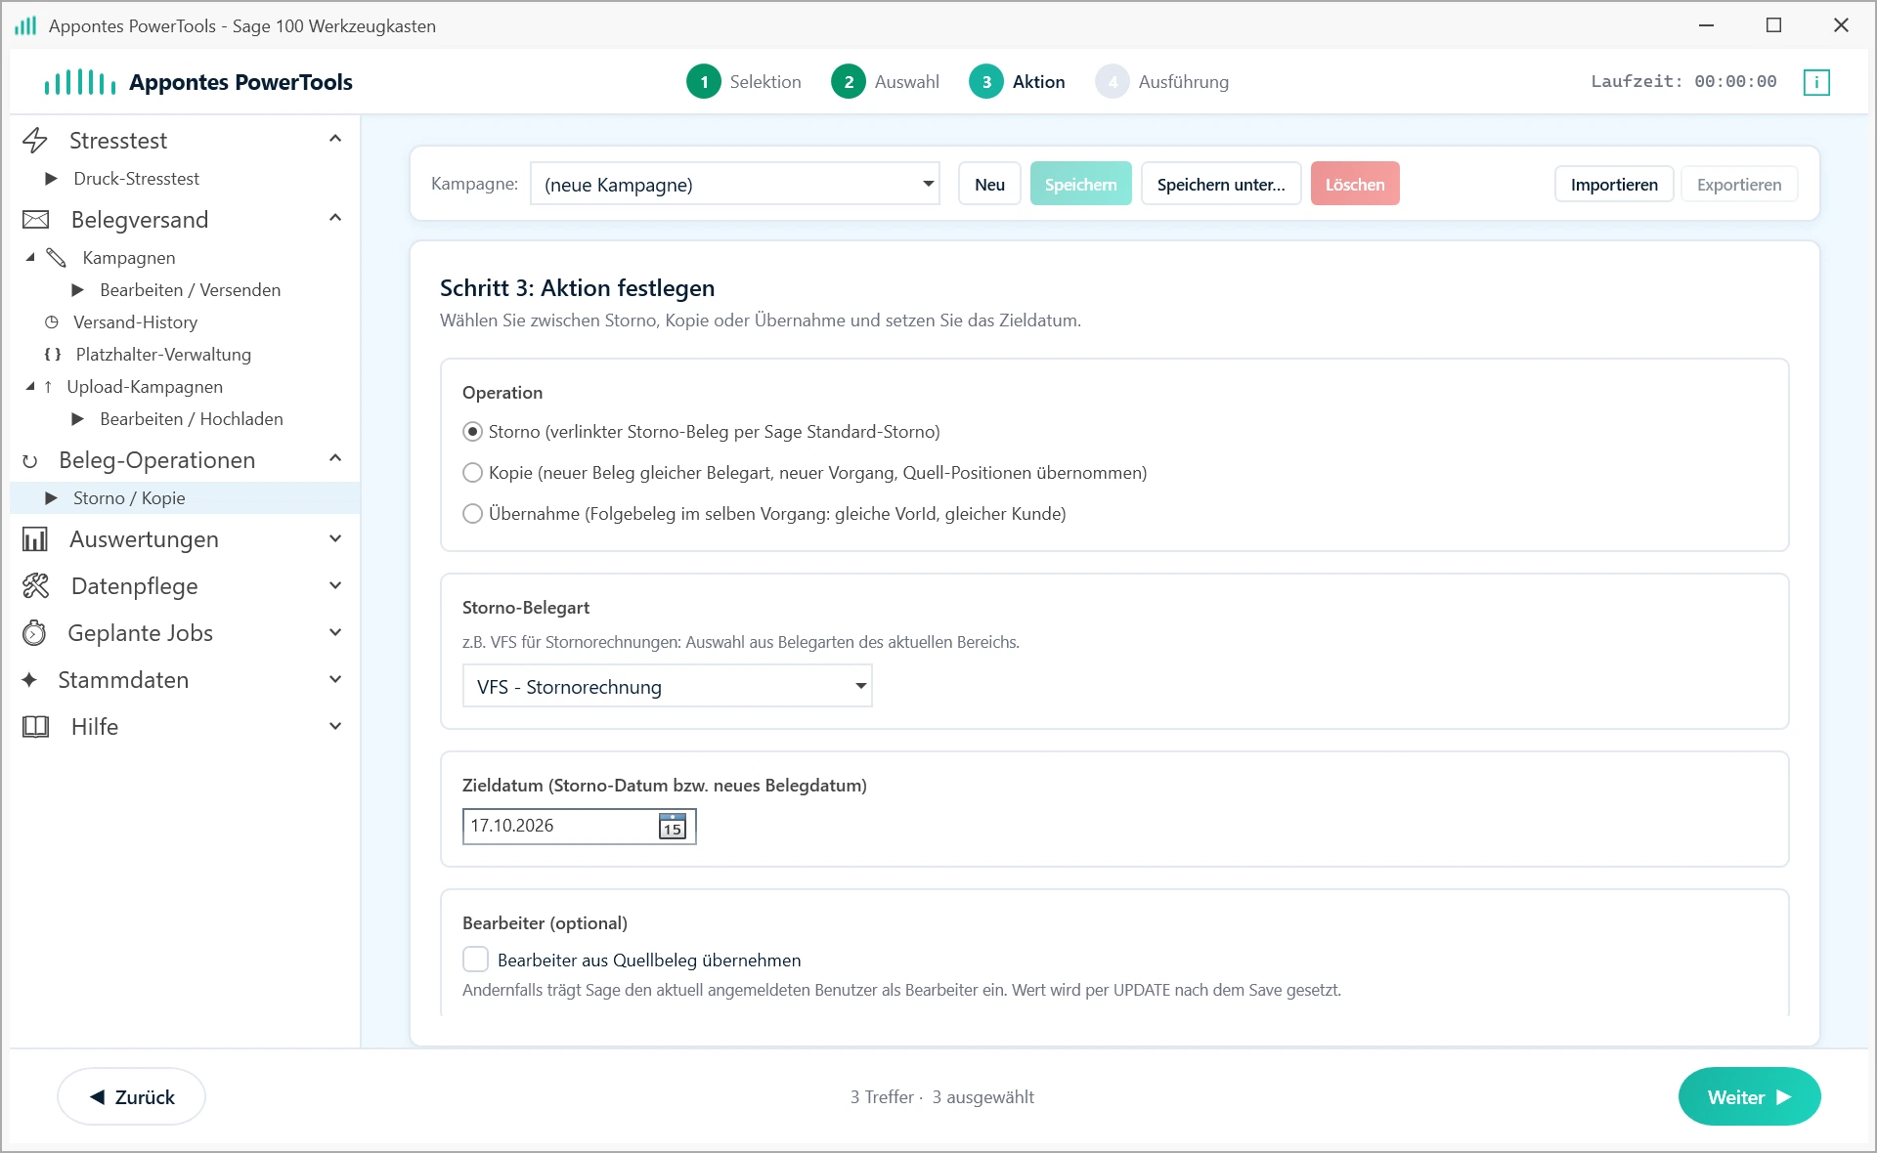Enable Bearbeiter aus Quellbeleg übernehmen checkbox
Screen dimensions: 1877x1153
(x=475, y=960)
